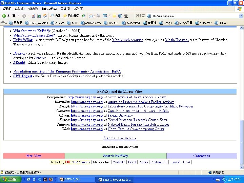Print the page with the printer icon
Image resolution: width=244 pixels, height=183 pixels.
click(98, 16)
